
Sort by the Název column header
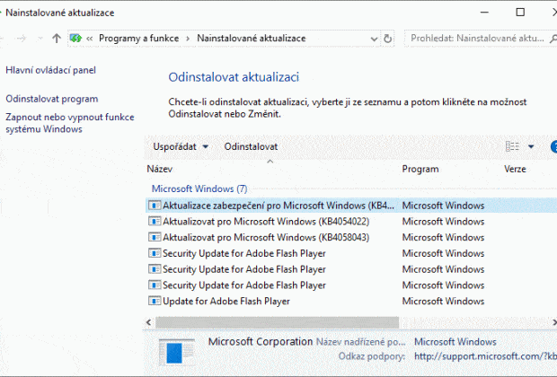(x=160, y=169)
